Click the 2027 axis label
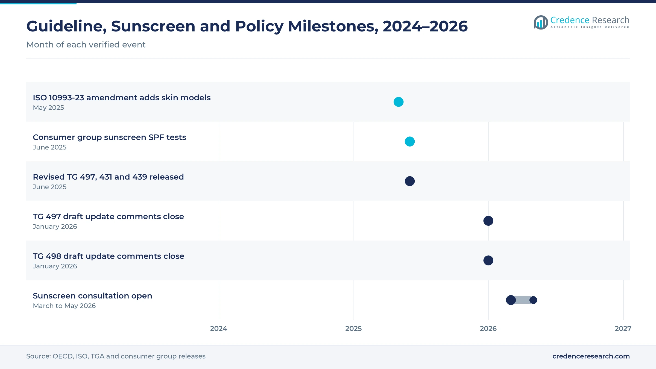 [x=623, y=329]
